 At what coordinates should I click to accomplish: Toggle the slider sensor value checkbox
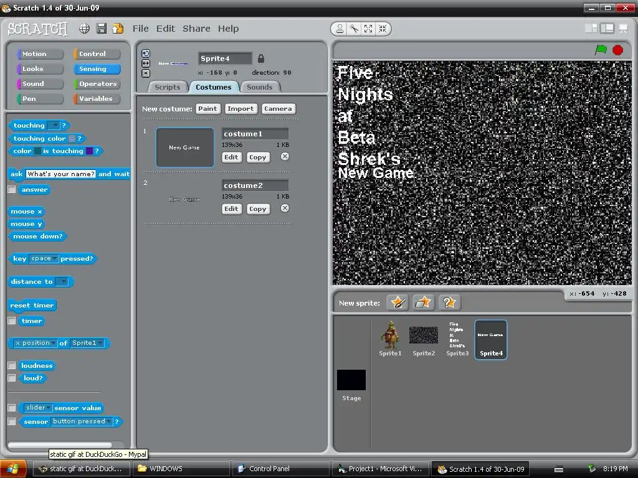12,408
